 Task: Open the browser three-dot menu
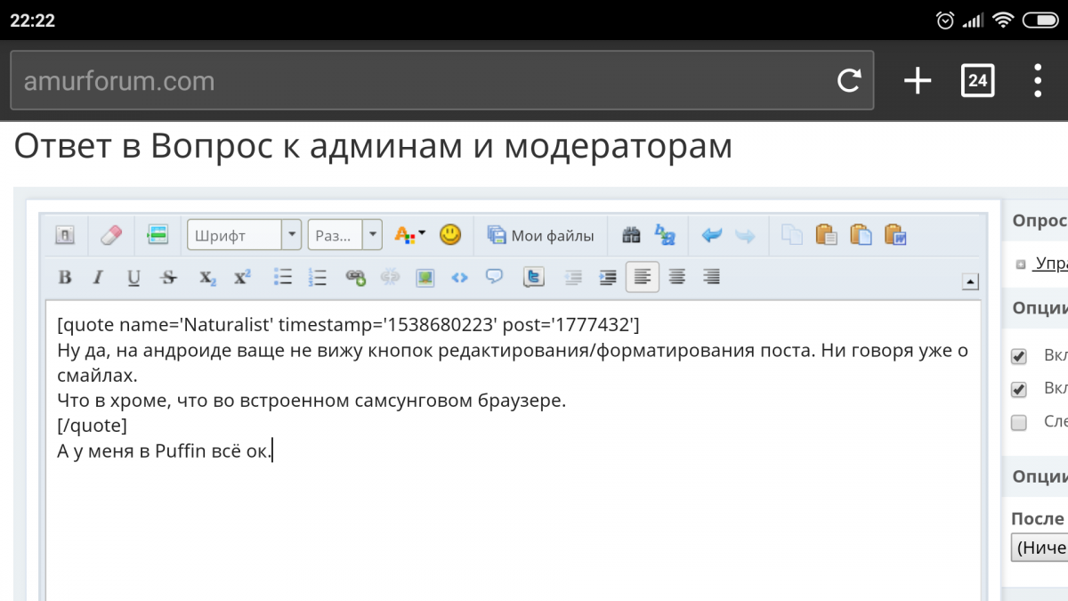click(1038, 81)
